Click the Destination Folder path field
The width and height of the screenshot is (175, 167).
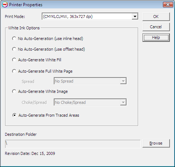point(73,144)
